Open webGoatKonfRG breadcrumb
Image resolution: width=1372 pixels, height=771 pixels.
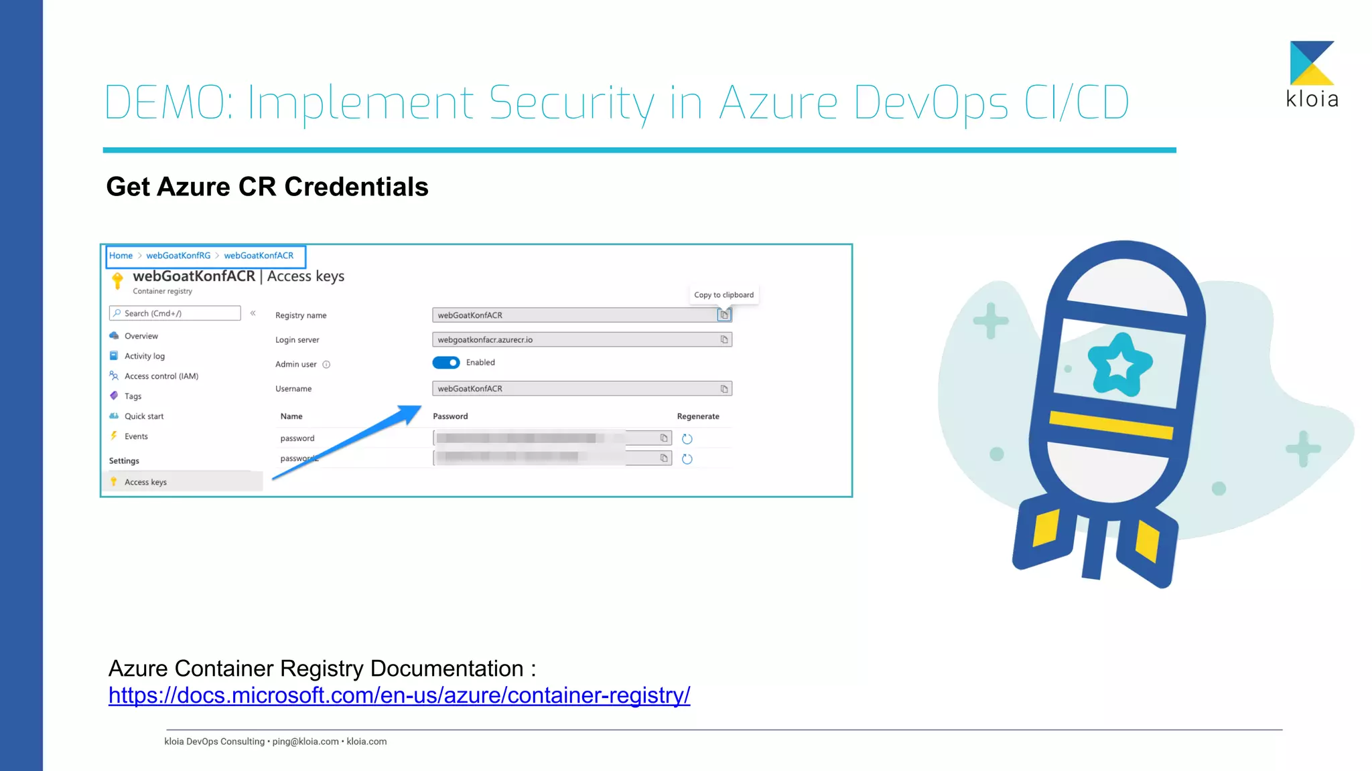pos(178,256)
